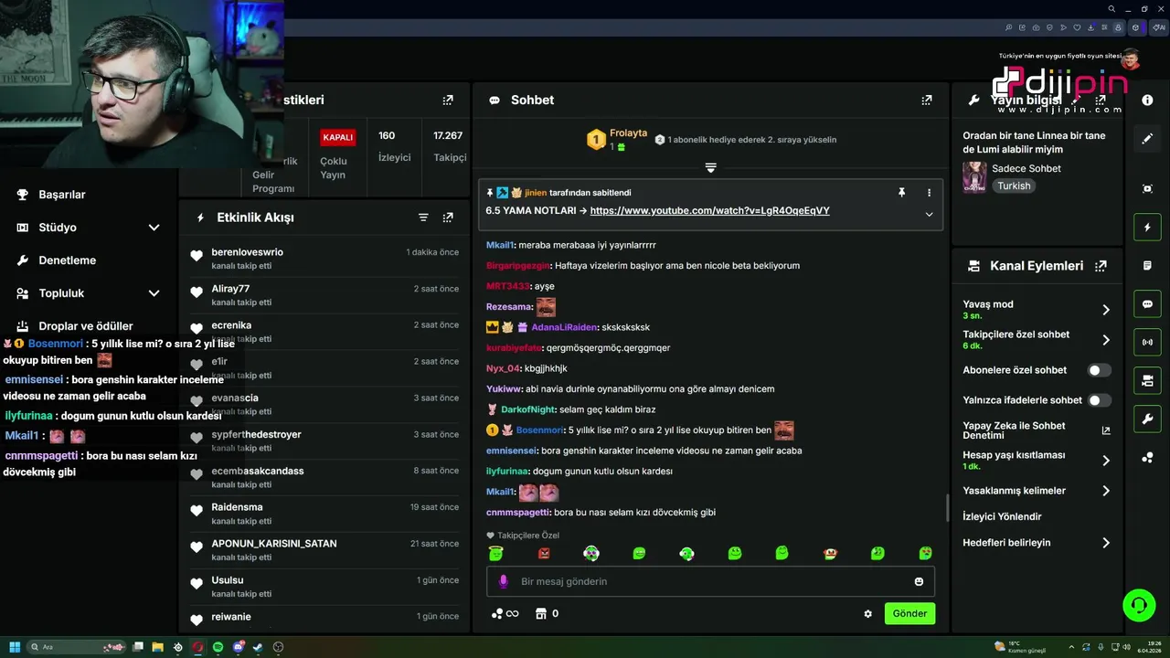Viewport: 1170px width, 658px height.
Task: Click the wrench tools sidebar icon
Action: click(x=1147, y=419)
